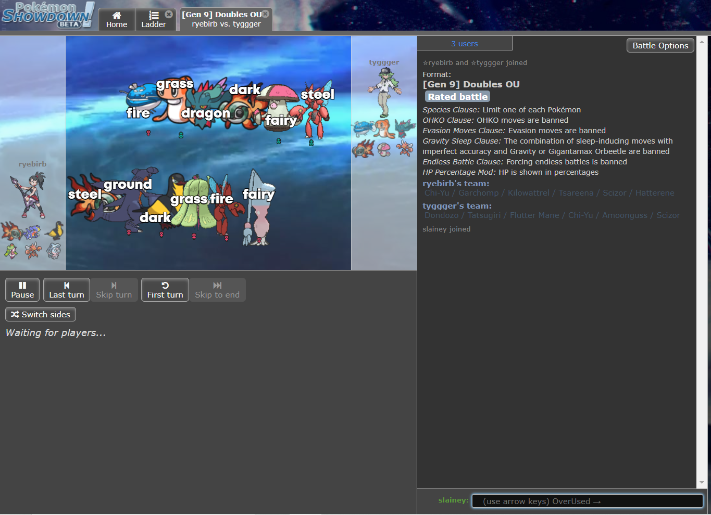Select ryebirb's Garchomp team icon
Screen dimensions: 711x515
pos(32,231)
